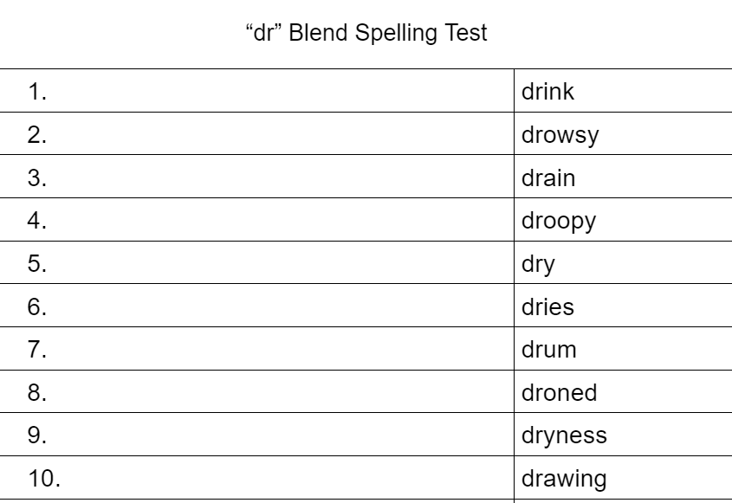Click the word "dry" in row 5

click(x=538, y=264)
